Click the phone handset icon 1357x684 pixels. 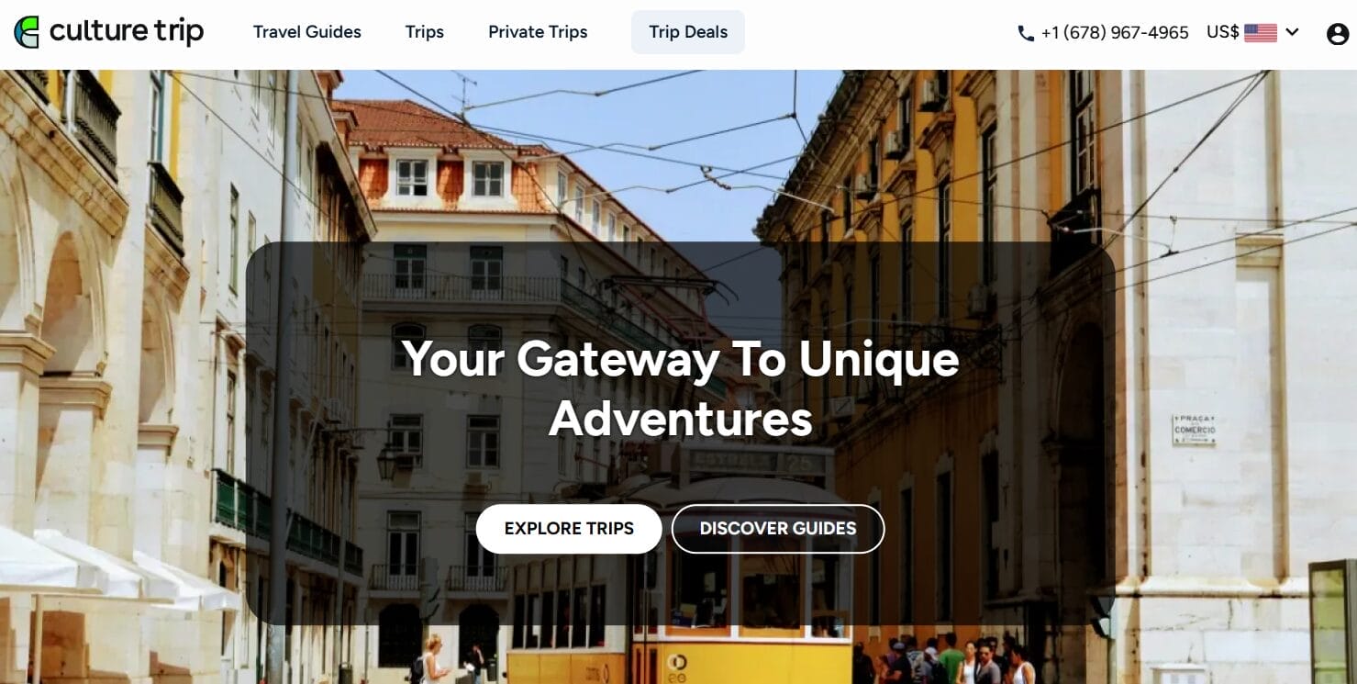(x=1026, y=33)
